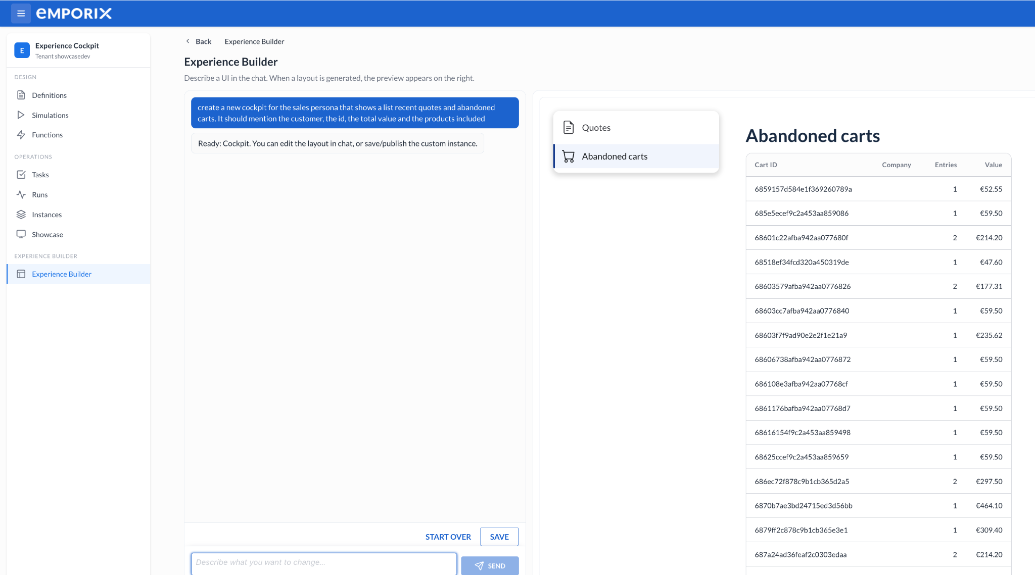Click the Runs activity pulse icon
Screen dimensions: 1035x575
point(21,194)
